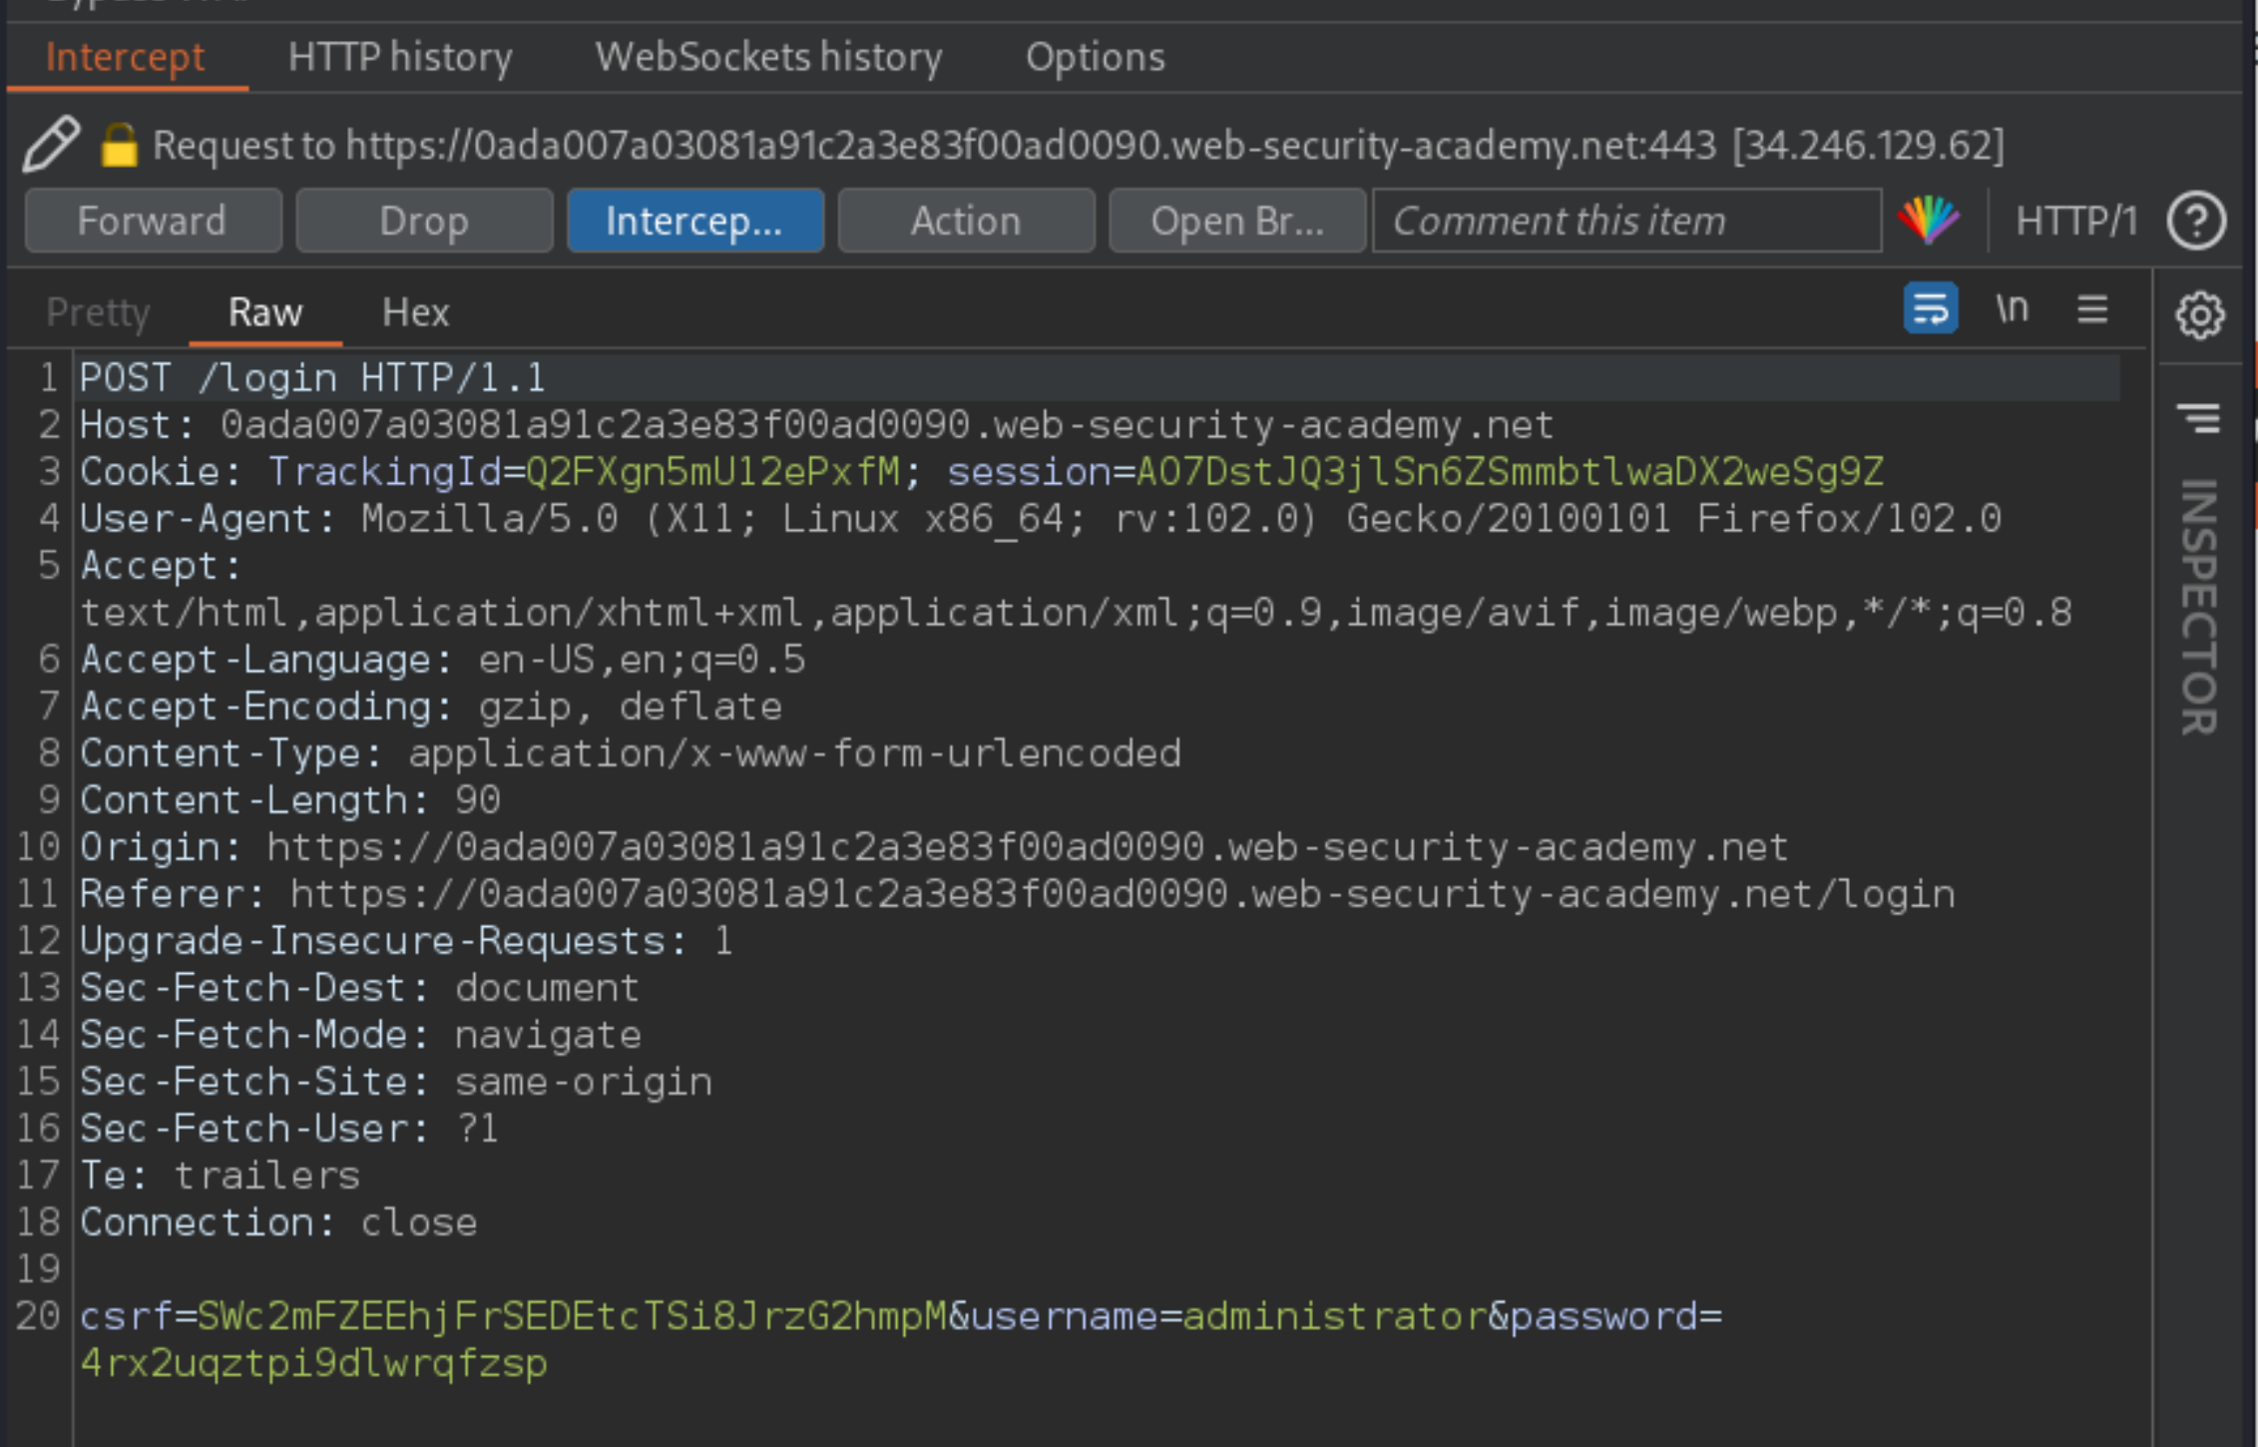
Task: Click the Content-Type header line
Action: pos(631,753)
